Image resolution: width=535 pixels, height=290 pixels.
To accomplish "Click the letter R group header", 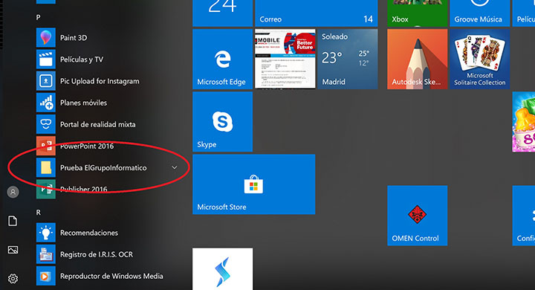I will coord(39,213).
